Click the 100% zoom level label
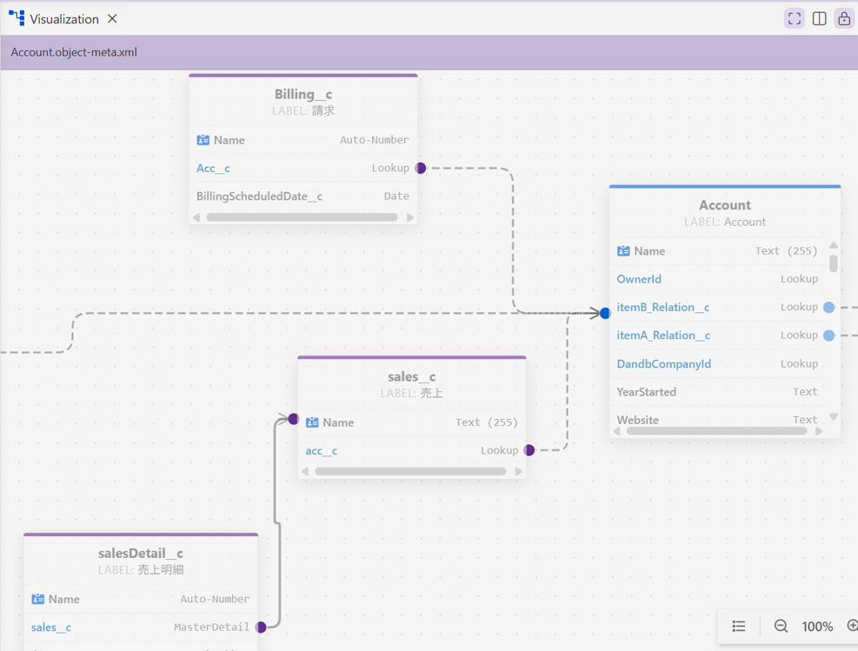Image resolution: width=858 pixels, height=651 pixels. tap(817, 627)
